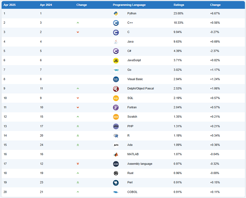Click the Apr 2025 column header
The height and width of the screenshot is (198, 246).
tap(10, 5)
